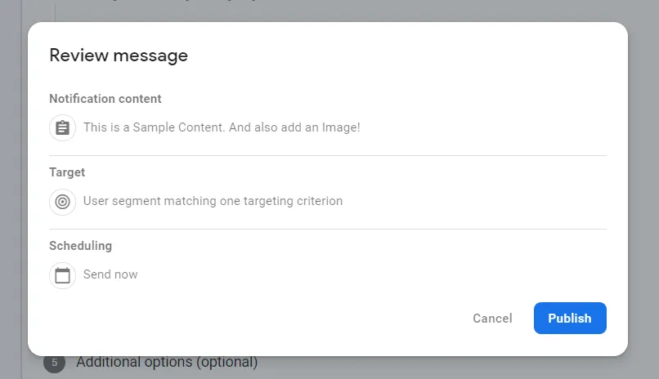The height and width of the screenshot is (379, 659).
Task: Click the dimmed backdrop above the dialog
Action: point(327,10)
